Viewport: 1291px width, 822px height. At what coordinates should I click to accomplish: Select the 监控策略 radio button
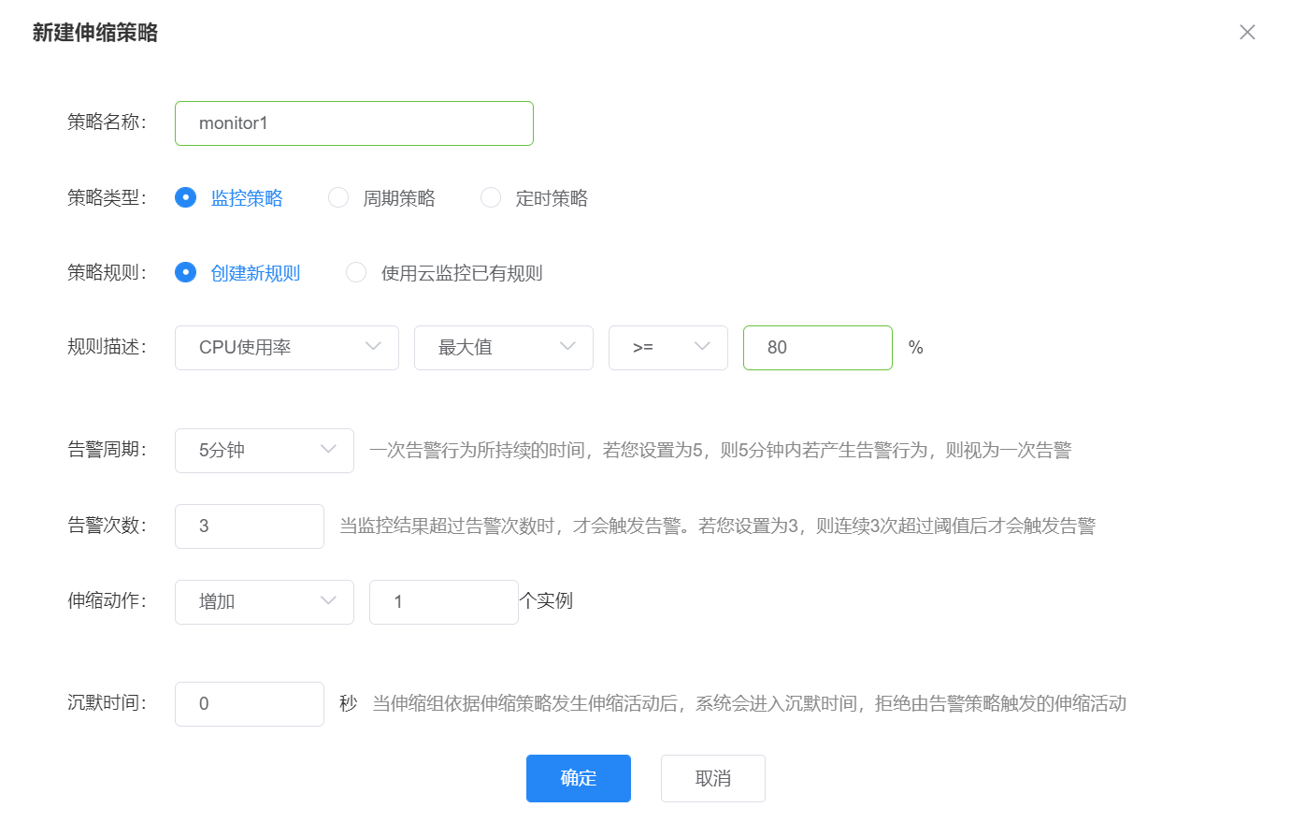[x=186, y=198]
